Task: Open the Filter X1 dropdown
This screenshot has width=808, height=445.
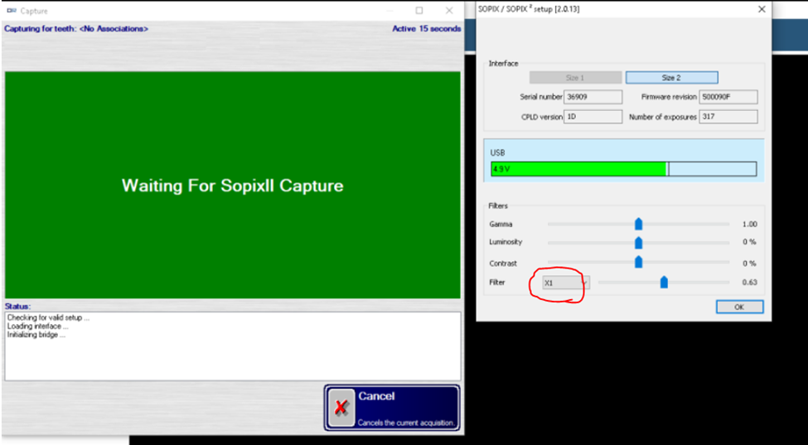Action: click(566, 283)
